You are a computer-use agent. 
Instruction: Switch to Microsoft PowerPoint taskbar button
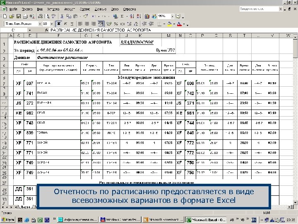pos(163,219)
